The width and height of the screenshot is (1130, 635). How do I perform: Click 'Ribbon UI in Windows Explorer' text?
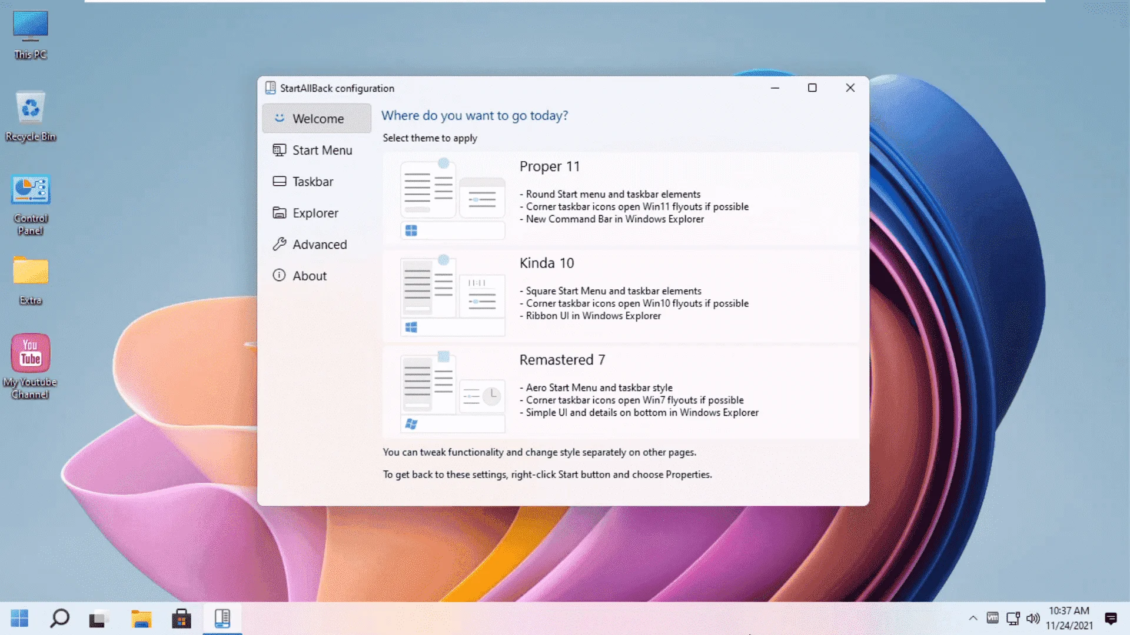coord(593,316)
